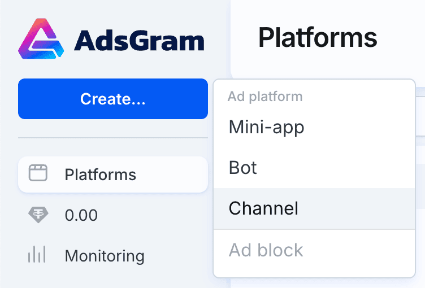Image resolution: width=425 pixels, height=288 pixels.
Task: Click the Monitoring bar chart icon
Action: [x=37, y=255]
